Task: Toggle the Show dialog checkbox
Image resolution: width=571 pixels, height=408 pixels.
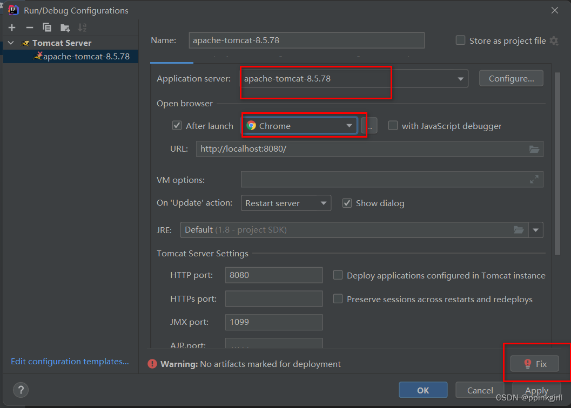Action: pyautogui.click(x=347, y=203)
